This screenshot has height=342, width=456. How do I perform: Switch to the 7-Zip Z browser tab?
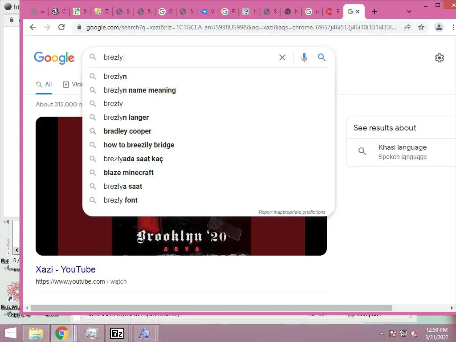(x=102, y=12)
